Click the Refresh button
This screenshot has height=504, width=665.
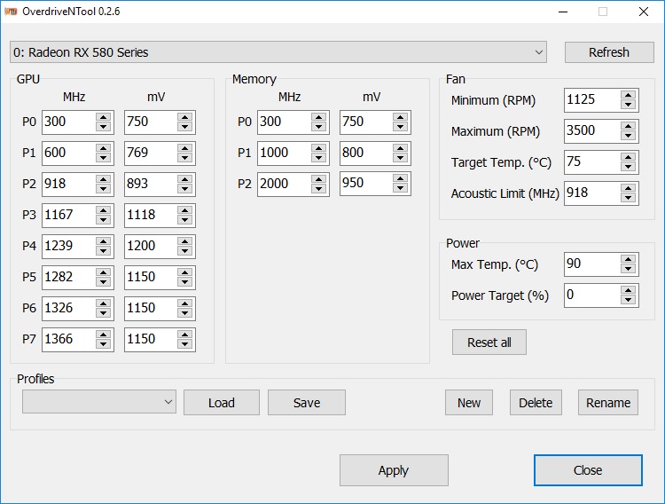[x=609, y=52]
